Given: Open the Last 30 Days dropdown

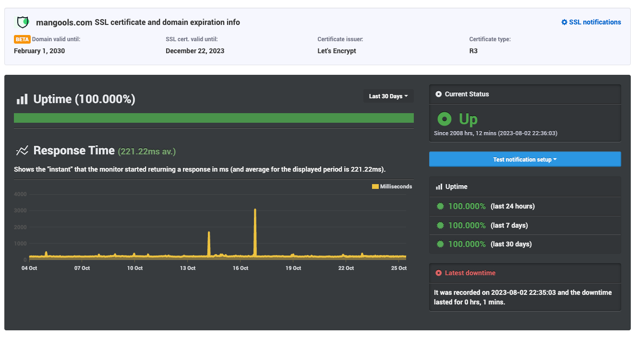Looking at the screenshot, I should coord(388,96).
